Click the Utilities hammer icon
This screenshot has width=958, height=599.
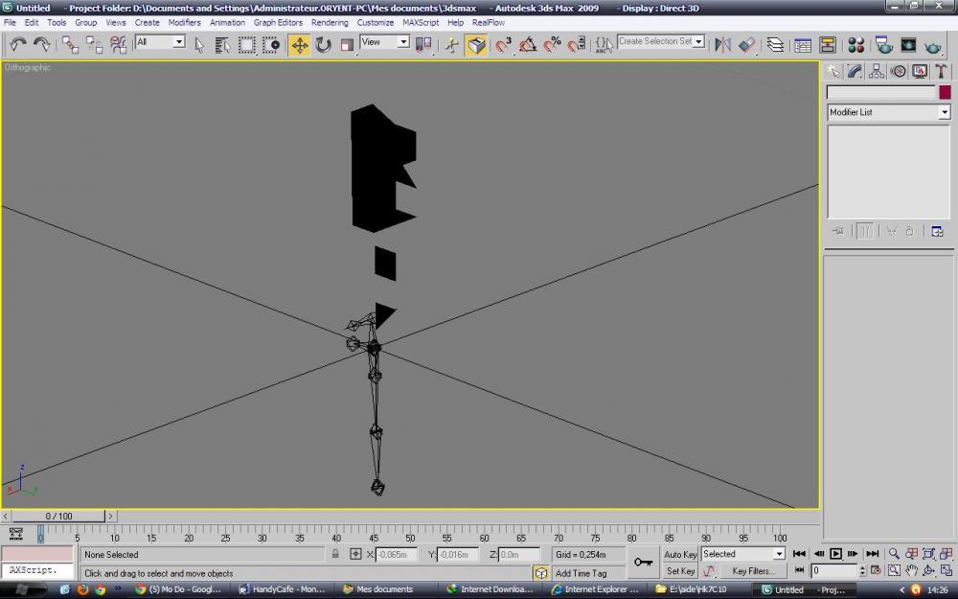(942, 71)
